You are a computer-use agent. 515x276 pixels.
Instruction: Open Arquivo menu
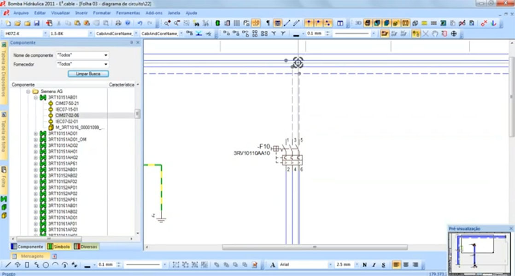(21, 13)
